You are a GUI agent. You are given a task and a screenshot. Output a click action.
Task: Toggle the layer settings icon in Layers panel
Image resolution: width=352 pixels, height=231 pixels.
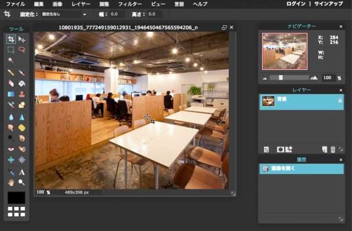click(x=266, y=149)
